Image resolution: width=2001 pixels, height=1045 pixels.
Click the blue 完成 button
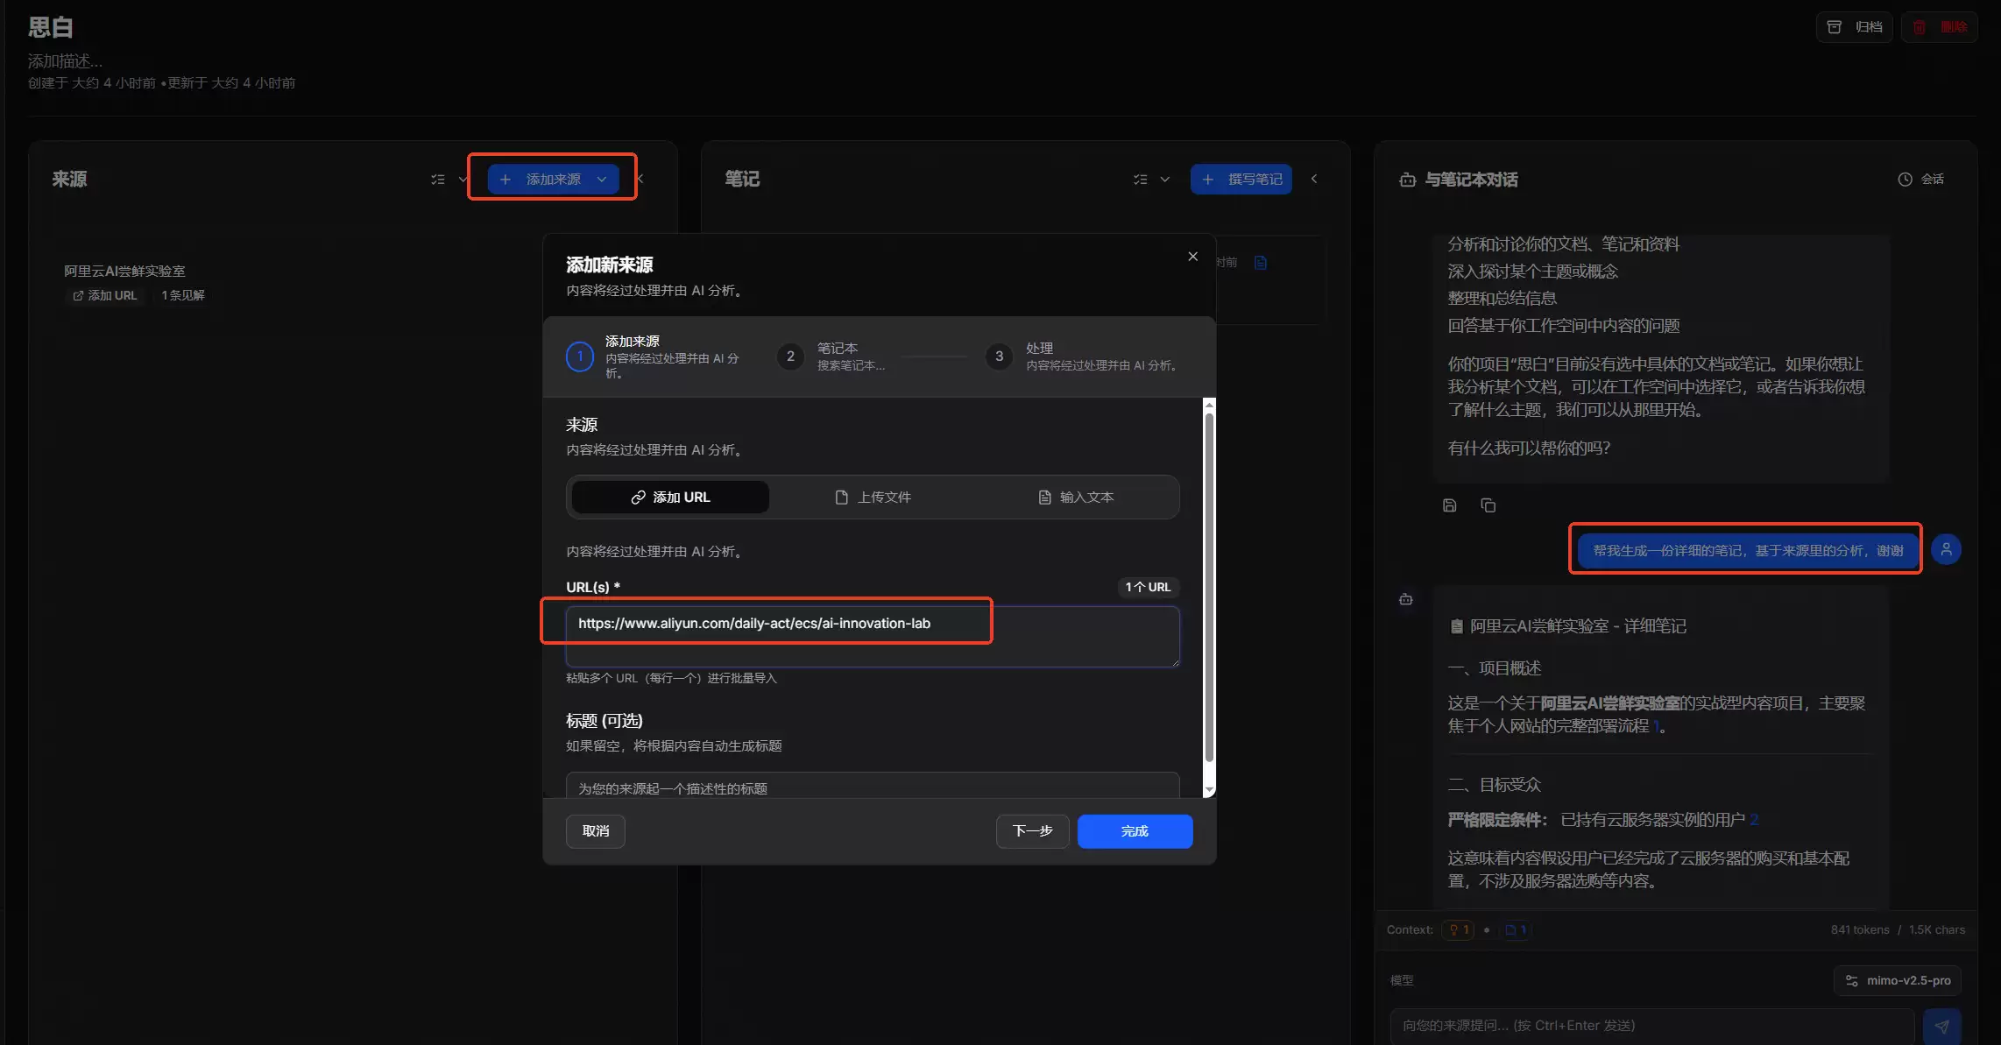pos(1135,830)
